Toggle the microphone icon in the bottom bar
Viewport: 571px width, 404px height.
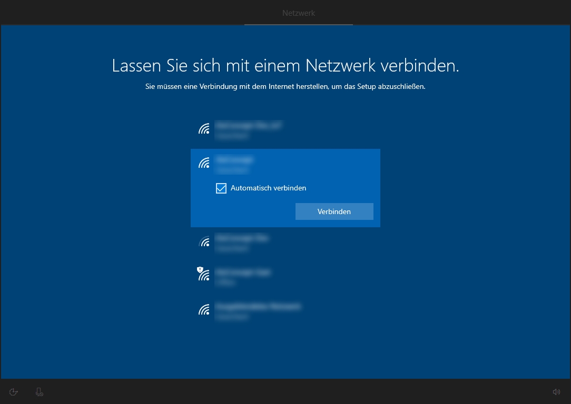[x=39, y=392]
